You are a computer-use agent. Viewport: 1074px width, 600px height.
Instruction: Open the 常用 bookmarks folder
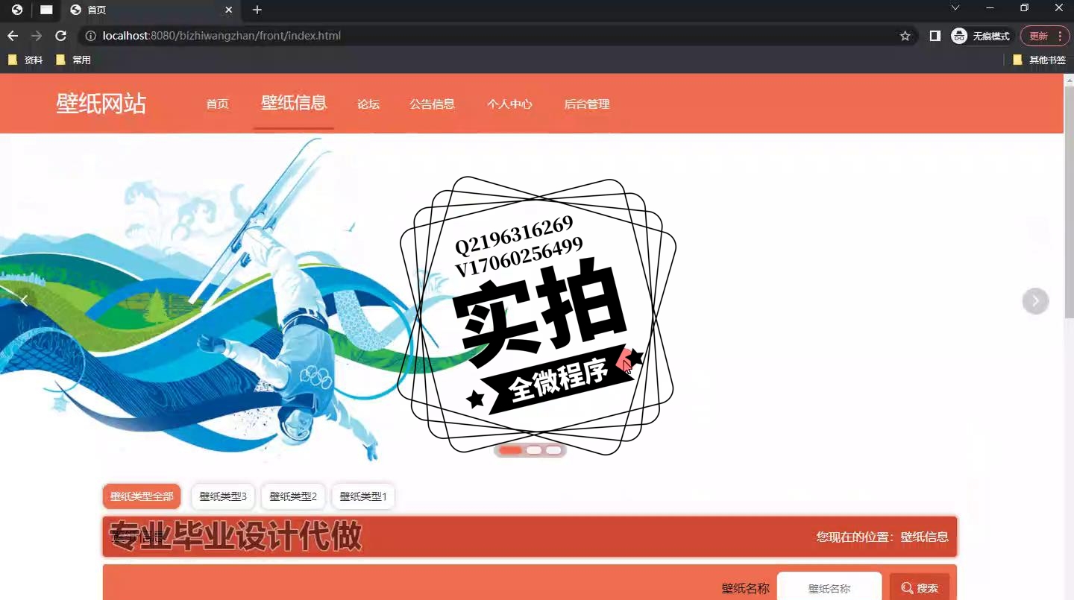coord(73,60)
